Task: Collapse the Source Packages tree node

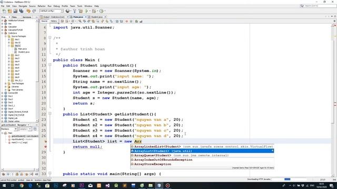Action: pyautogui.click(x=6, y=36)
